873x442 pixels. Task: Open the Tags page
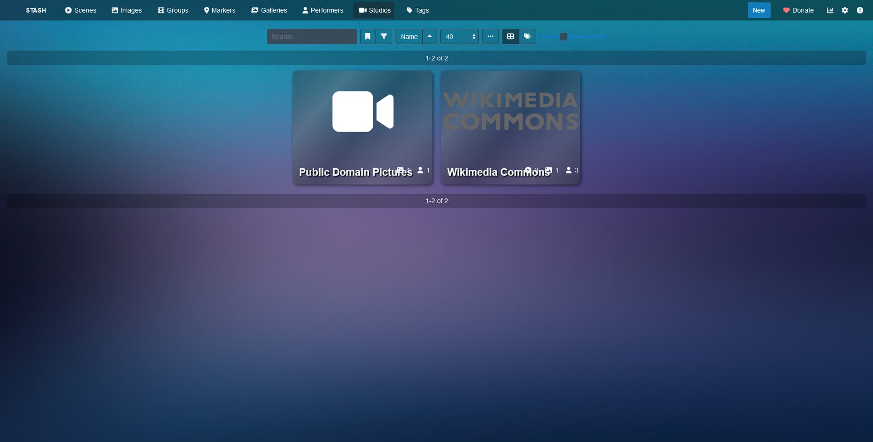(417, 10)
